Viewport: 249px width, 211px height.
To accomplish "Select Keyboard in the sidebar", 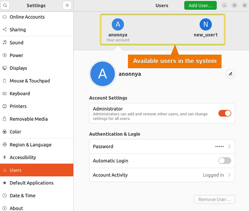I will click(x=37, y=94).
